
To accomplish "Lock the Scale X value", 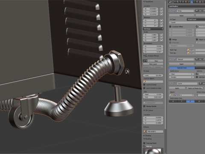I will click(x=161, y=35).
